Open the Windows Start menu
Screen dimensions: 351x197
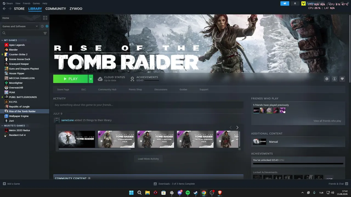click(131, 193)
